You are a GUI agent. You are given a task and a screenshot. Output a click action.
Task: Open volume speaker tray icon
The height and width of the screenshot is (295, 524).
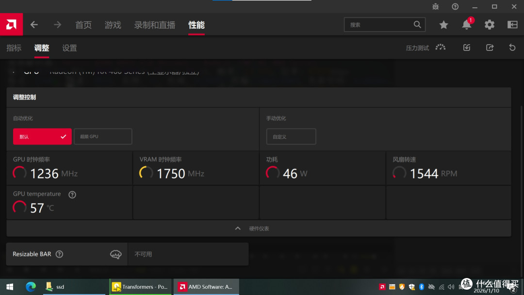click(451, 287)
